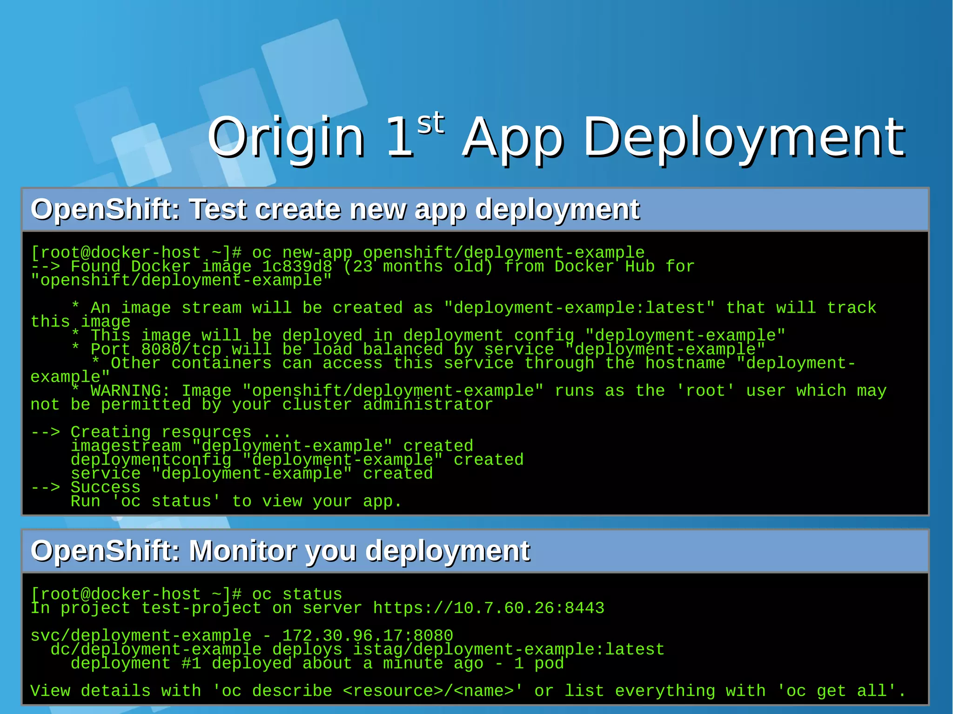Viewport: 953px width, 714px height.
Task: Click line 'Other containers can access this service'
Action: pyautogui.click(x=473, y=363)
